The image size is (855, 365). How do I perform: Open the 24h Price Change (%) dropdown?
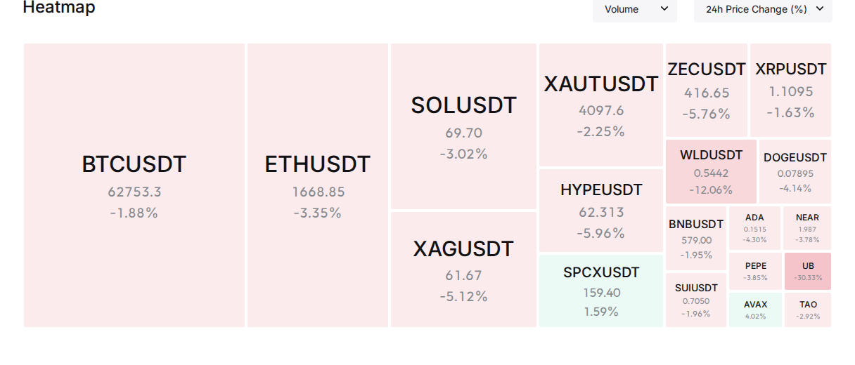763,9
